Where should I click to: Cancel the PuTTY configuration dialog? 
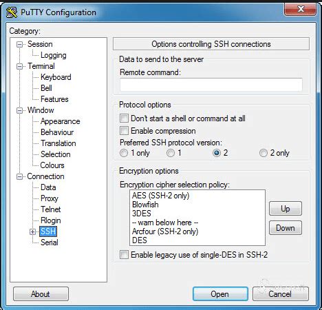[281, 294]
